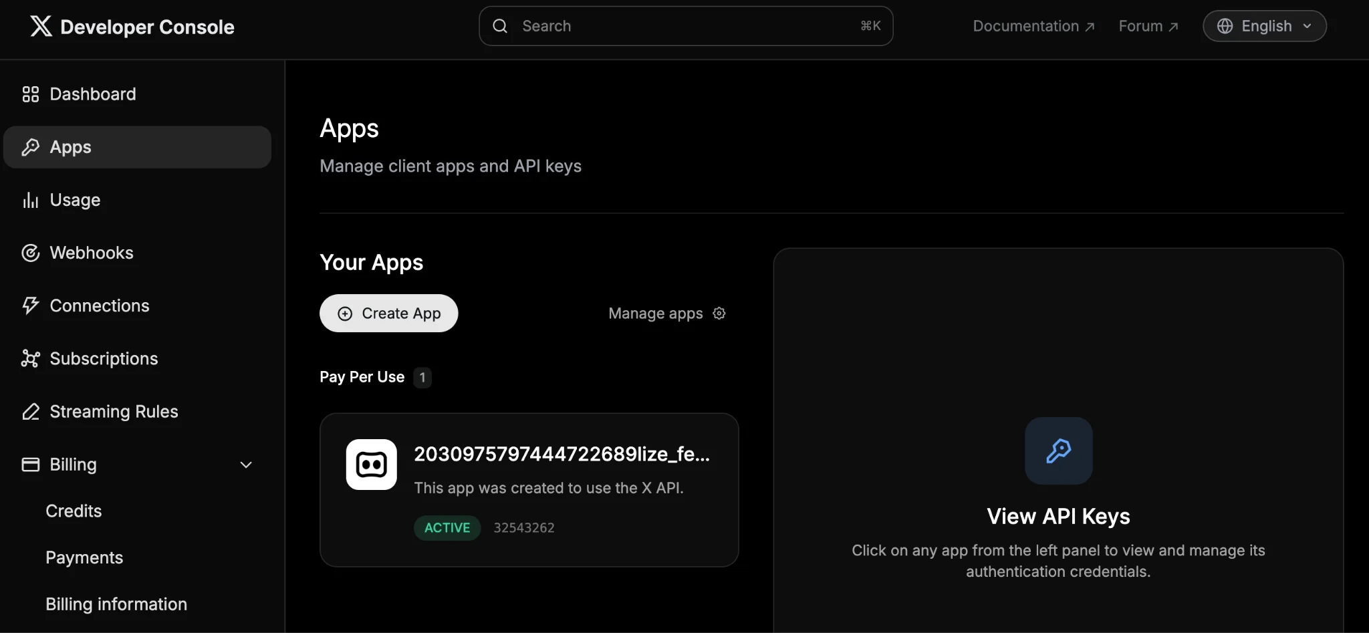Select the Apps key icon in sidebar
Image resolution: width=1369 pixels, height=633 pixels.
click(x=31, y=147)
